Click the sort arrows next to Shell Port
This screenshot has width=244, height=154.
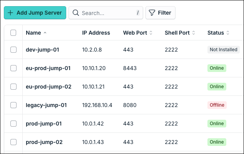[194, 33]
